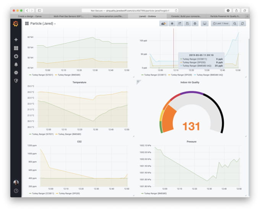Star this dashboard as favorite
Viewport: 260px width, 211px height.
coord(172,23)
